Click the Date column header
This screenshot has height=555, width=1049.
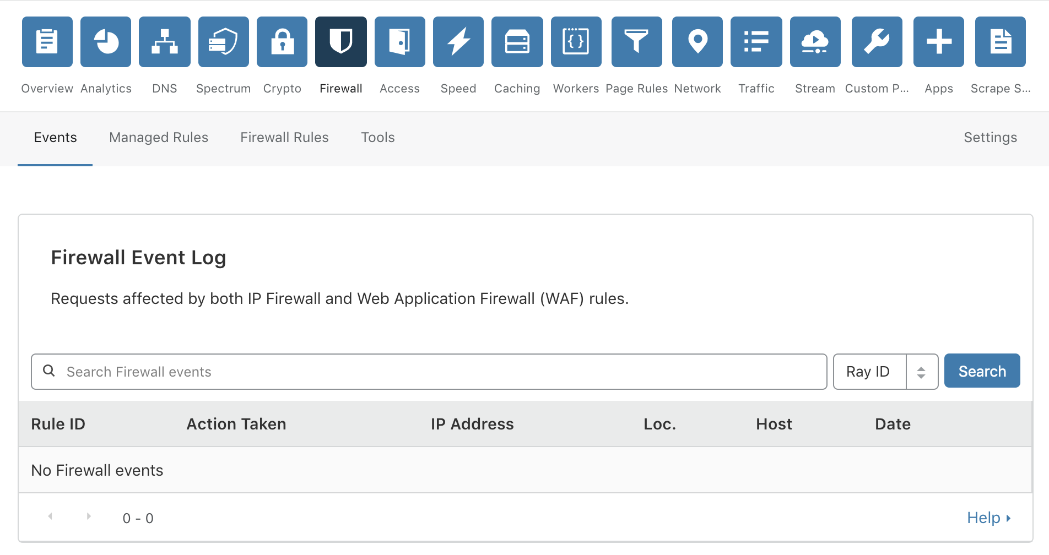(893, 424)
